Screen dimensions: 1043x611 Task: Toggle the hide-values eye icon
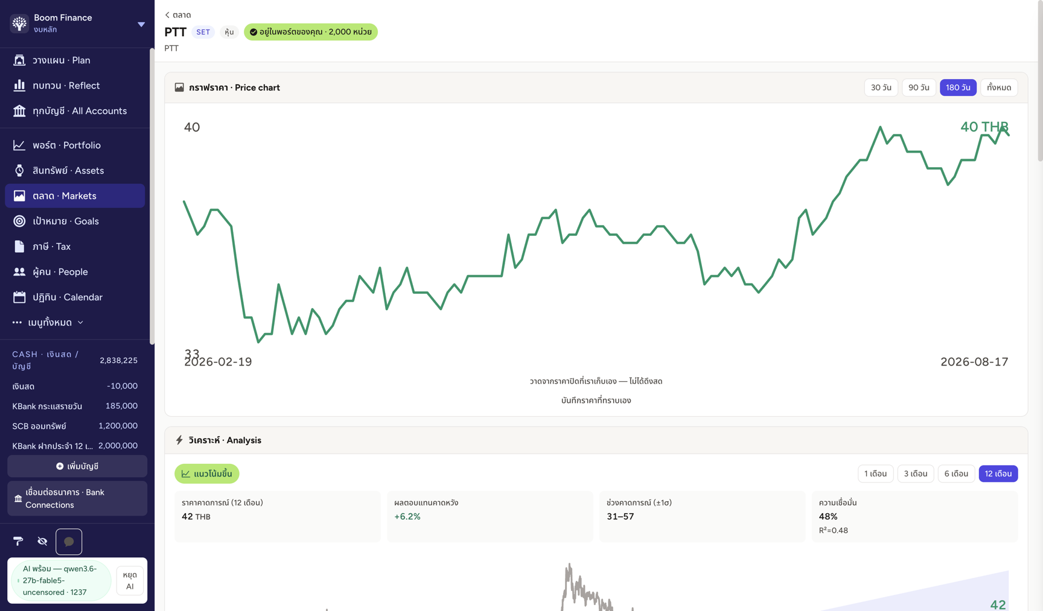click(42, 542)
